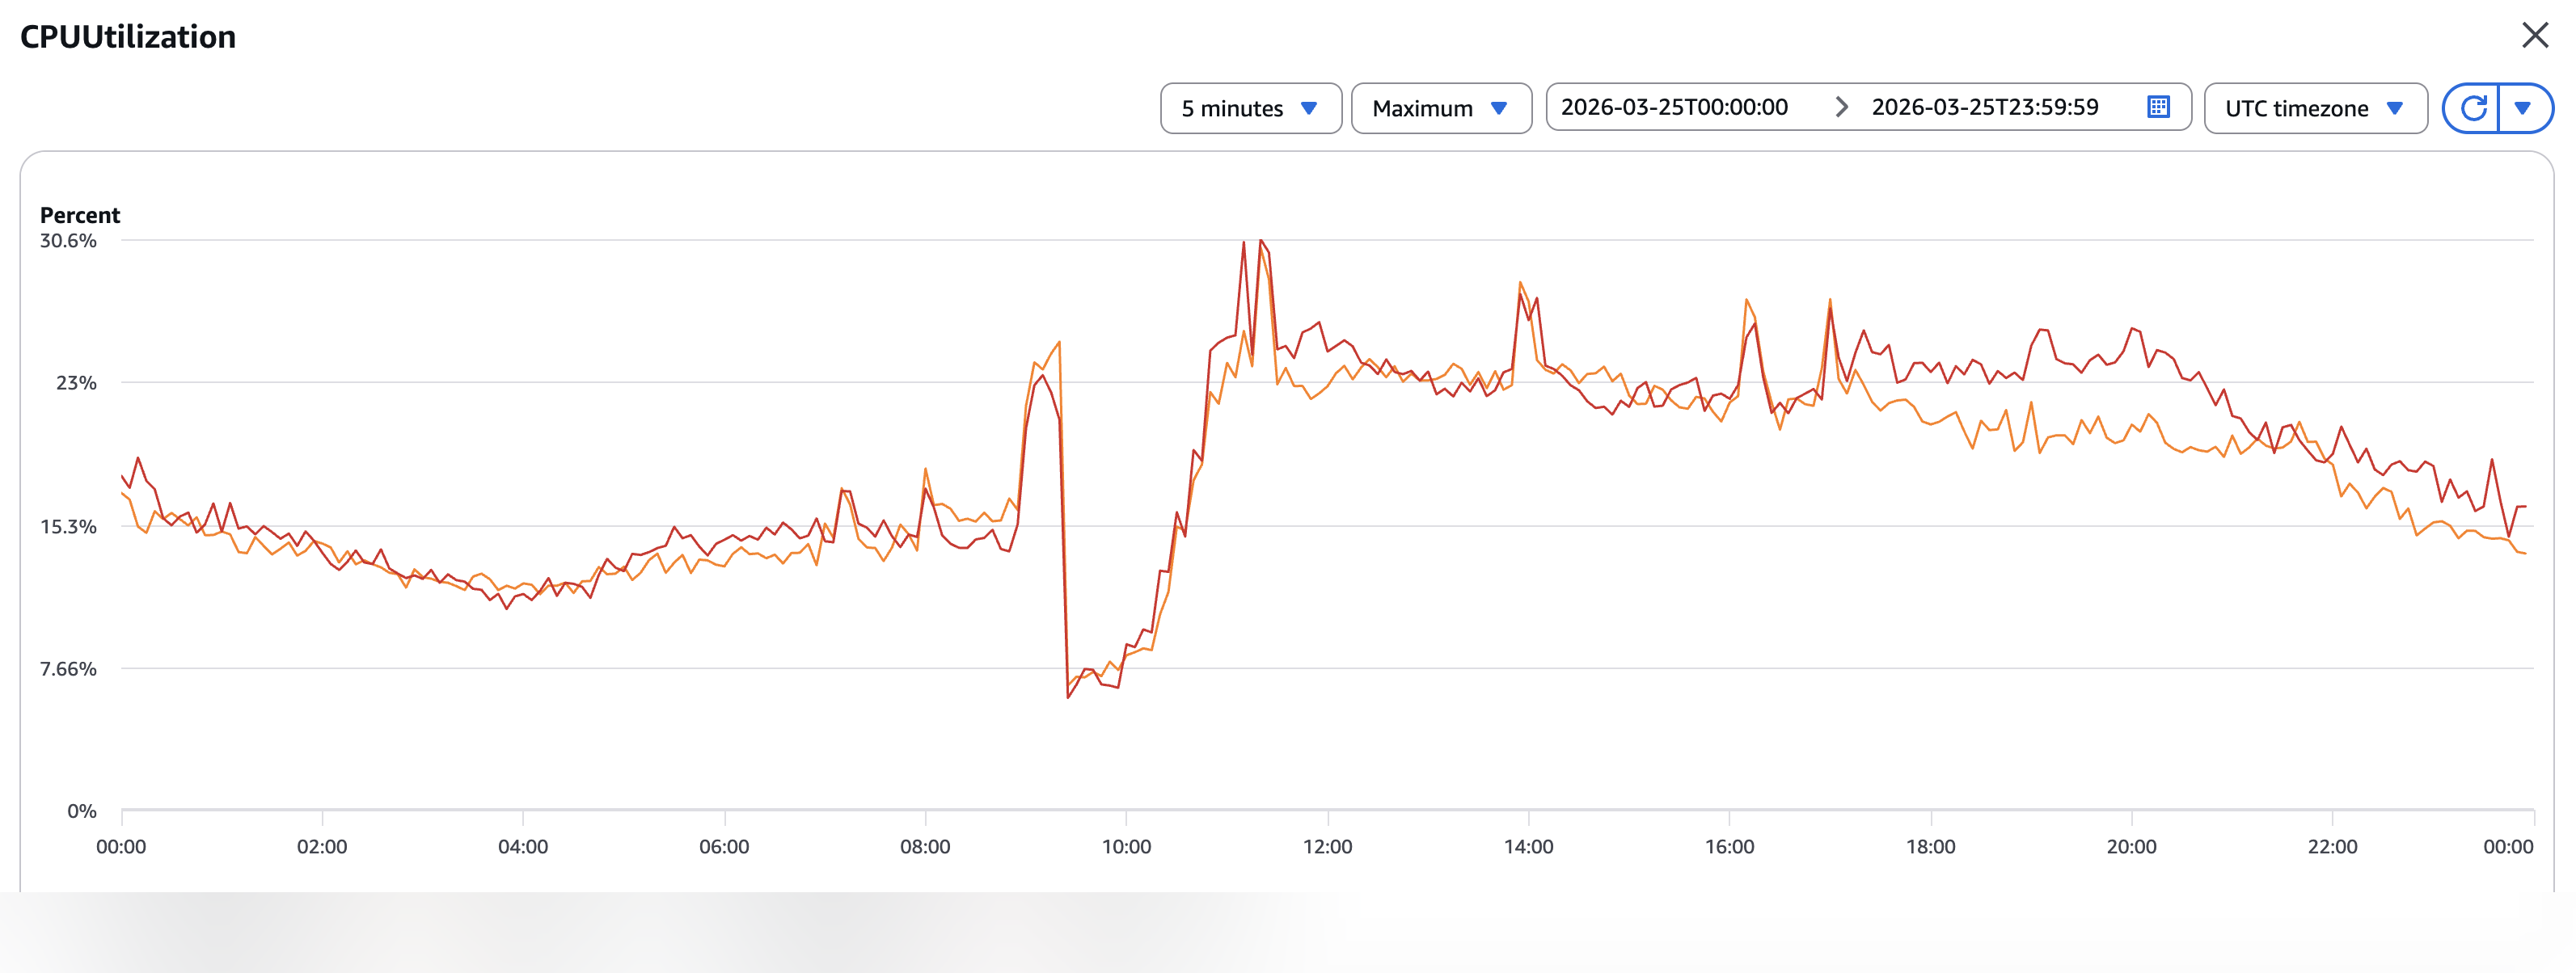Click the 18:00 x-axis tick label
Image resolution: width=2576 pixels, height=973 pixels.
tap(1930, 847)
